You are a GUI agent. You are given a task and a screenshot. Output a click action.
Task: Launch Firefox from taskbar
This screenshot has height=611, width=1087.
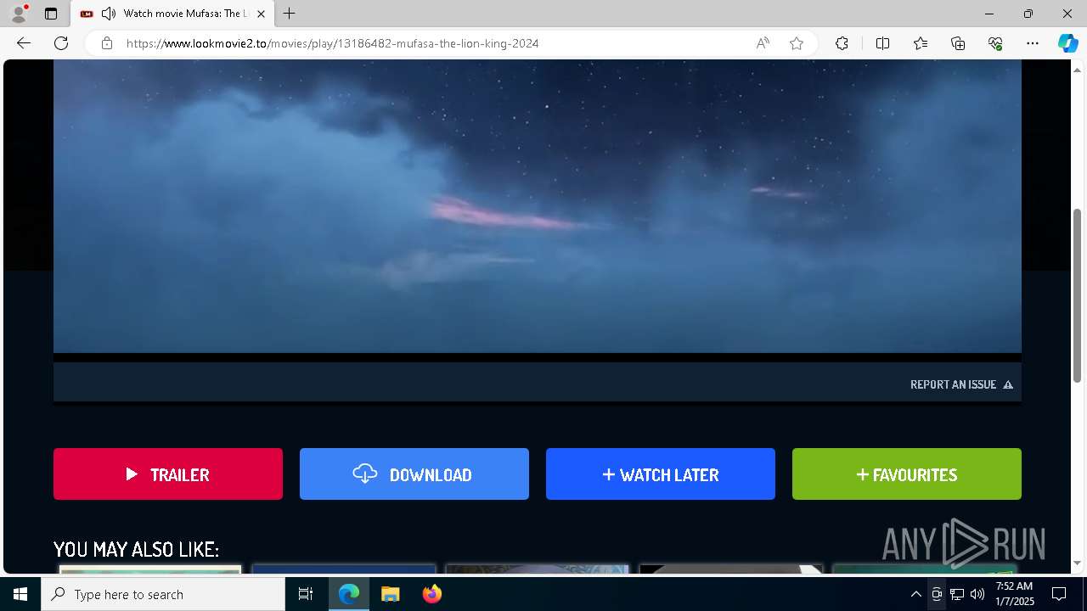[431, 594]
